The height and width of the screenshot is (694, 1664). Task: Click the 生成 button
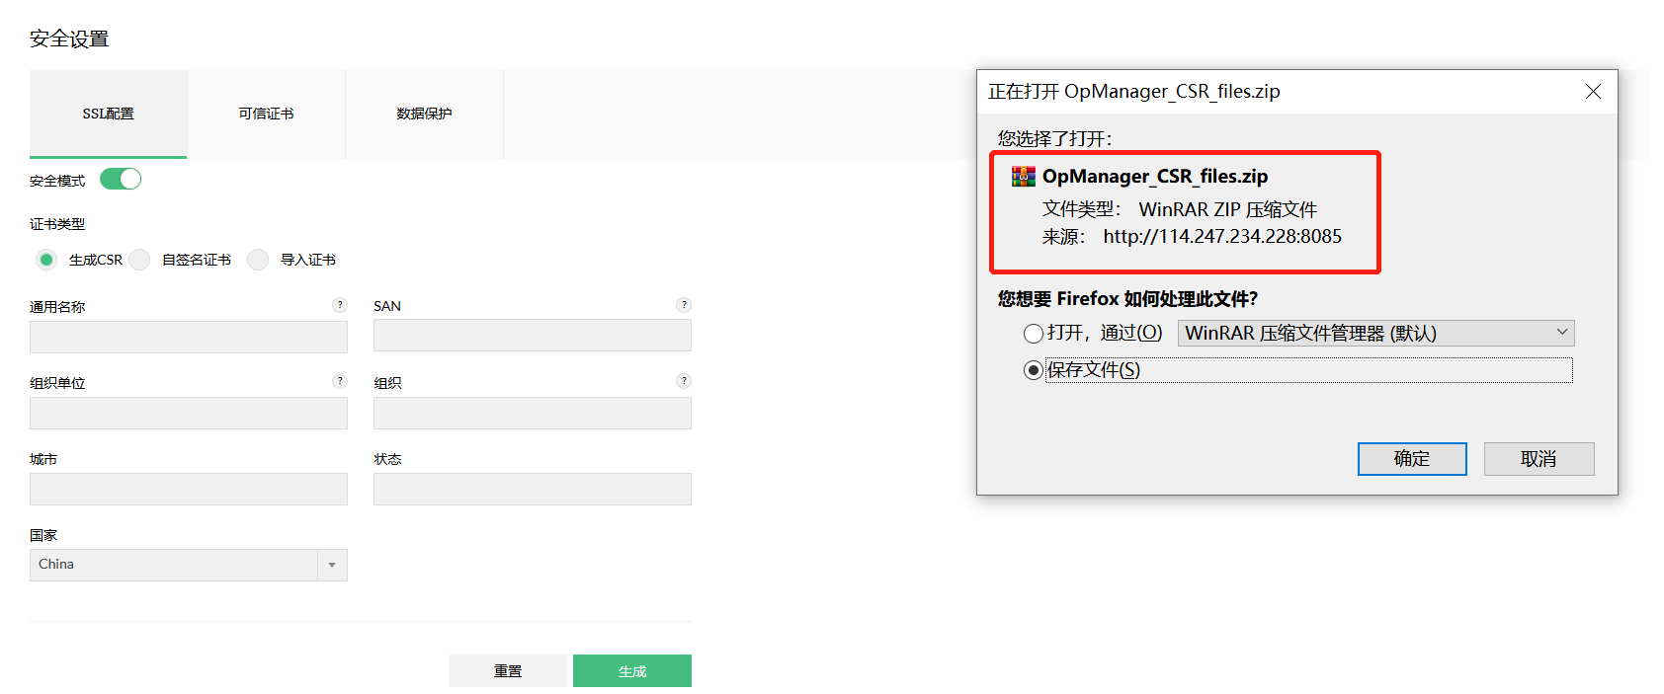(x=632, y=671)
